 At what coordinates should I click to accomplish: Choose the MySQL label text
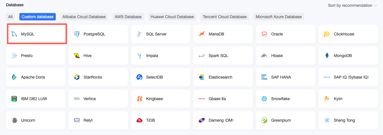click(x=28, y=34)
